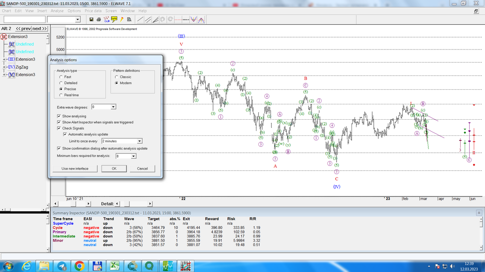
Task: Select the Detailed analysis type
Action: 68,83
